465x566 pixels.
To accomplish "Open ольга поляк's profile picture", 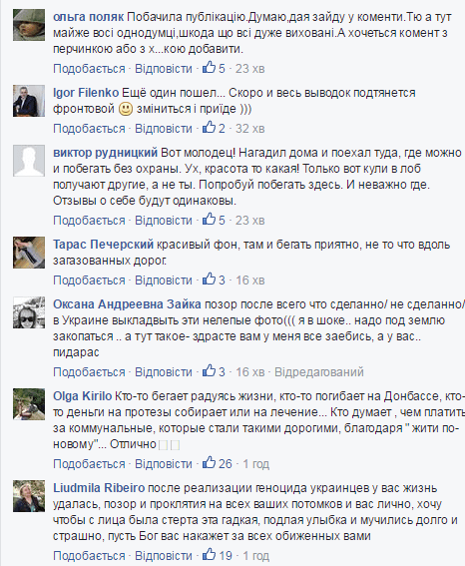I will click(x=29, y=25).
